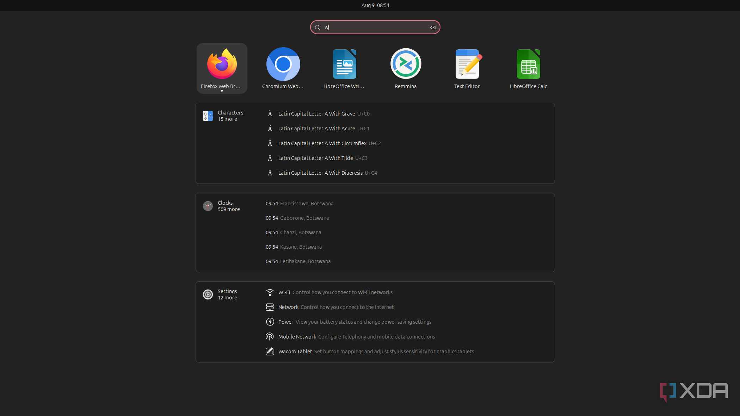This screenshot has height=416, width=740.
Task: Click the magnifier search icon
Action: click(x=317, y=27)
